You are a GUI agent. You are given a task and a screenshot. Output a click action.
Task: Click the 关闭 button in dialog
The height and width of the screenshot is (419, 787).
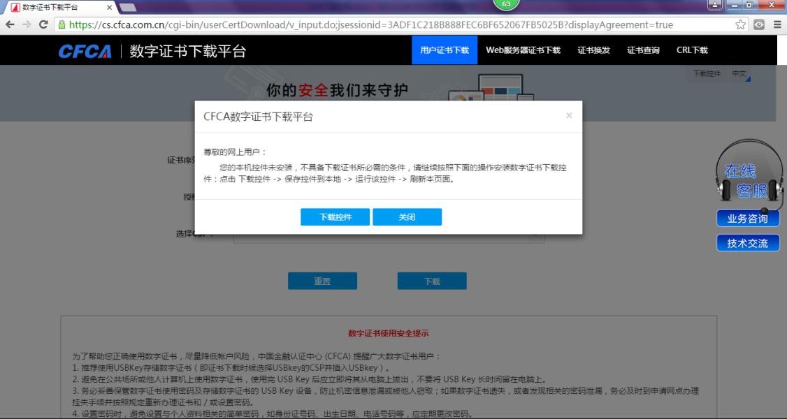point(407,217)
